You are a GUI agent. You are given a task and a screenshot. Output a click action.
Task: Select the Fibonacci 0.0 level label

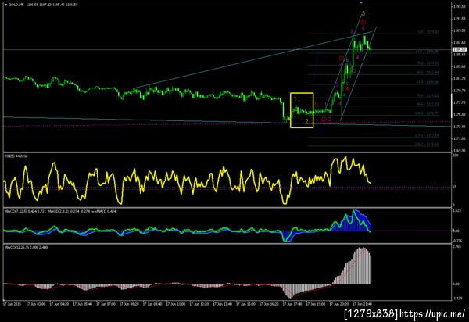coord(428,32)
